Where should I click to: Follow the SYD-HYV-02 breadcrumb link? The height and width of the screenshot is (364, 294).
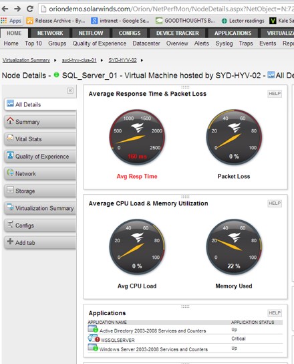click(122, 60)
